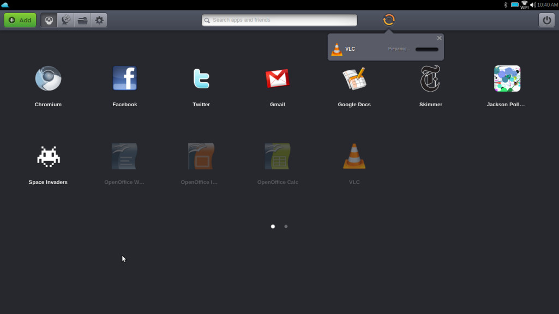Go to the second apps page dot
Image resolution: width=559 pixels, height=314 pixels.
pos(286,226)
